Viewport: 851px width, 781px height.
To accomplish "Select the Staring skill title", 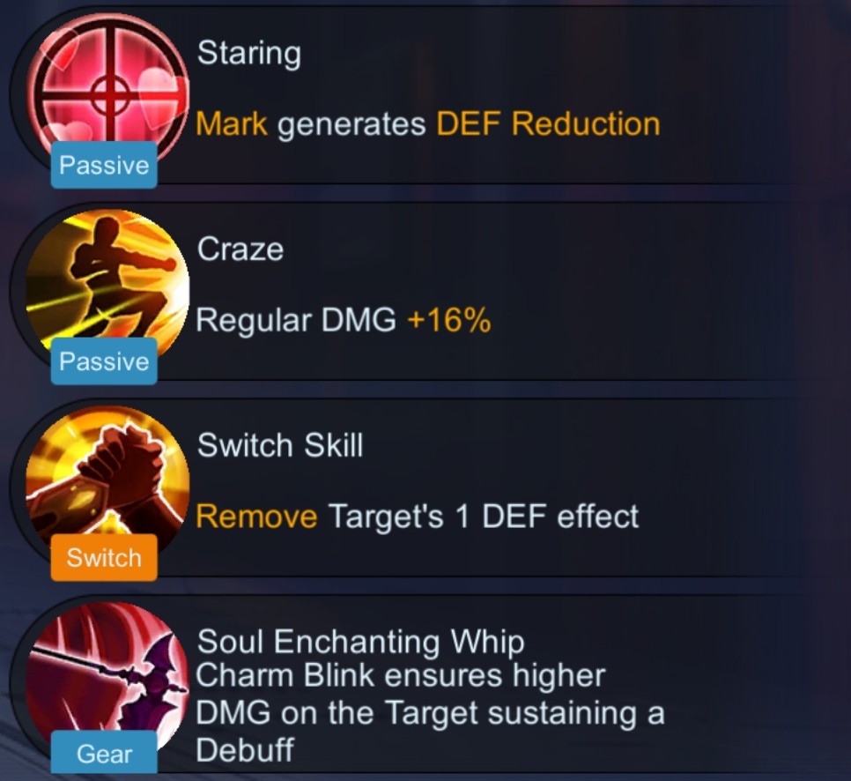I will [249, 55].
